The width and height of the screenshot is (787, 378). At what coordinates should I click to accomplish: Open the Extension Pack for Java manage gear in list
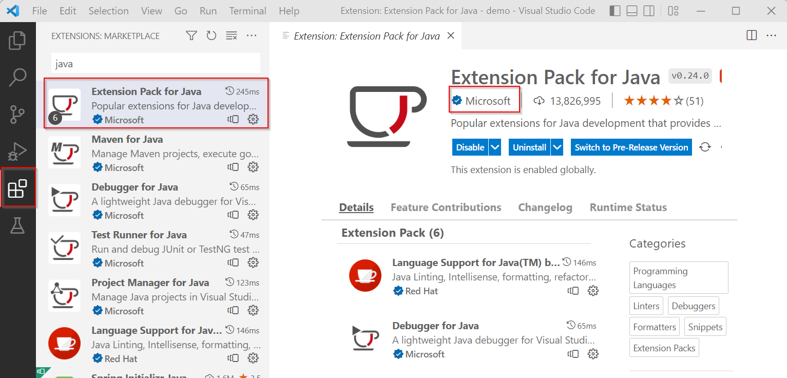click(x=253, y=120)
